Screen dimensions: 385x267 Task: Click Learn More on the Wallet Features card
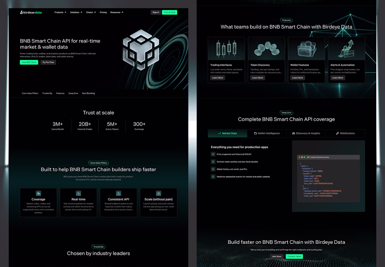297,78
